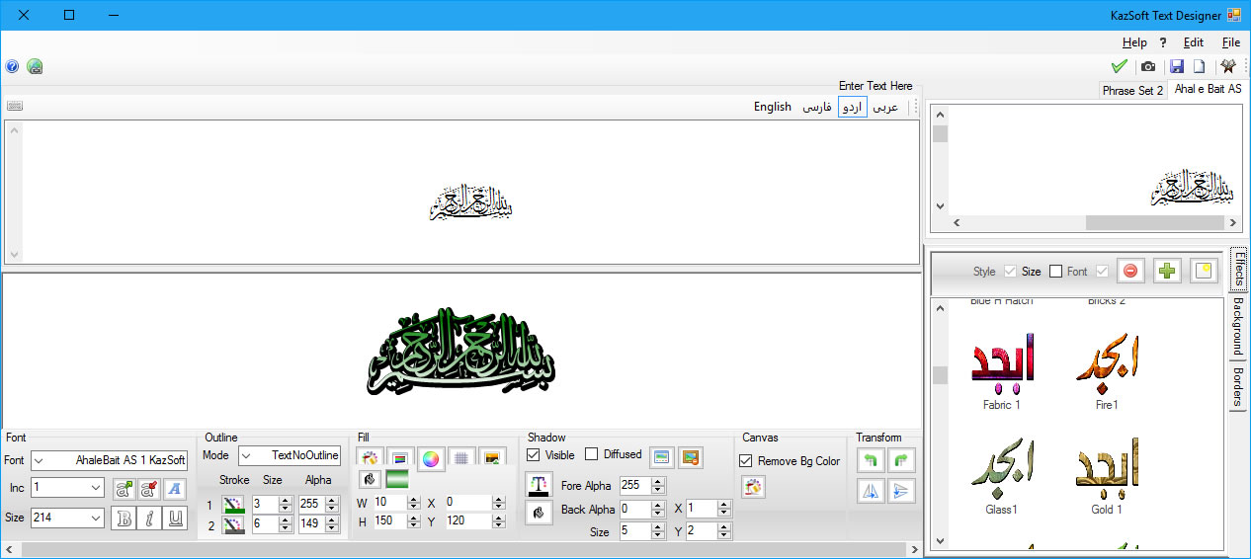Click the blue floppy disk save icon
1251x559 pixels.
1177,66
